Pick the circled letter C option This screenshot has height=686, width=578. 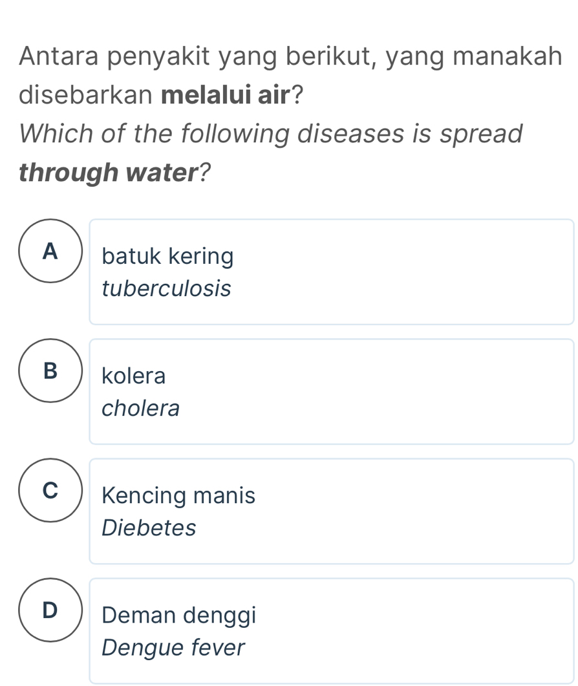[x=50, y=490]
